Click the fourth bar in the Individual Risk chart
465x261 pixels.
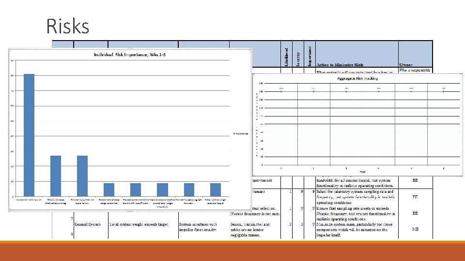pos(109,189)
